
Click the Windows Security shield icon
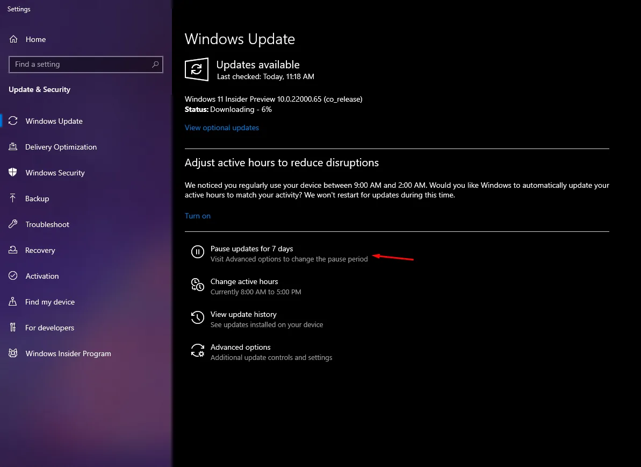tap(13, 172)
